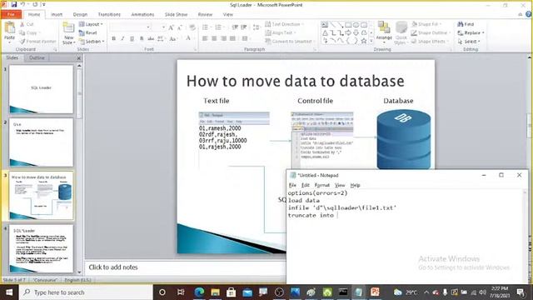This screenshot has height=300, width=533.
Task: Open the Outline pane tab
Action: (37, 57)
